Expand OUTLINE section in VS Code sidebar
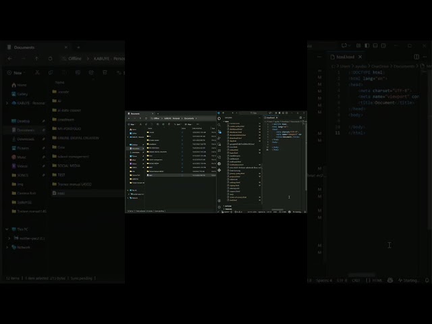This screenshot has height=324, width=432. (228, 206)
